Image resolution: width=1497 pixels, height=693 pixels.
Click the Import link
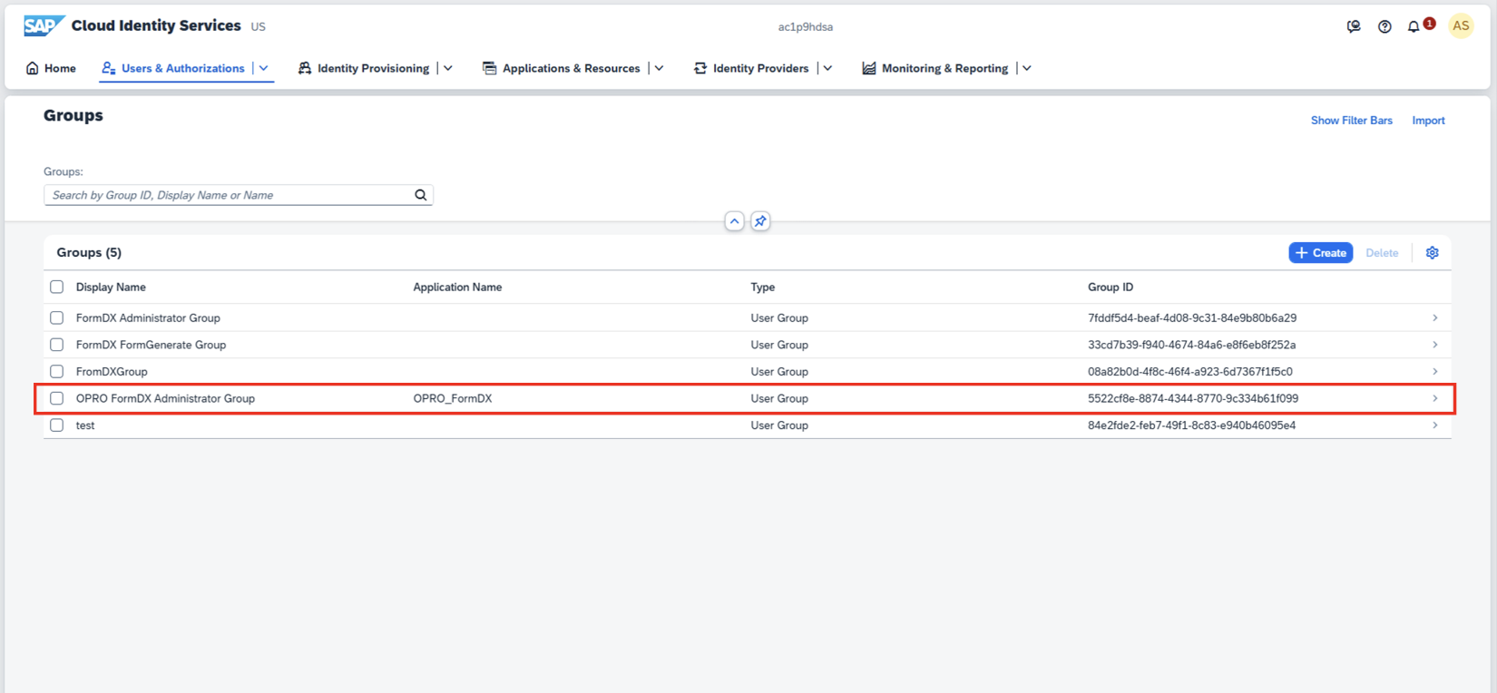click(1428, 121)
